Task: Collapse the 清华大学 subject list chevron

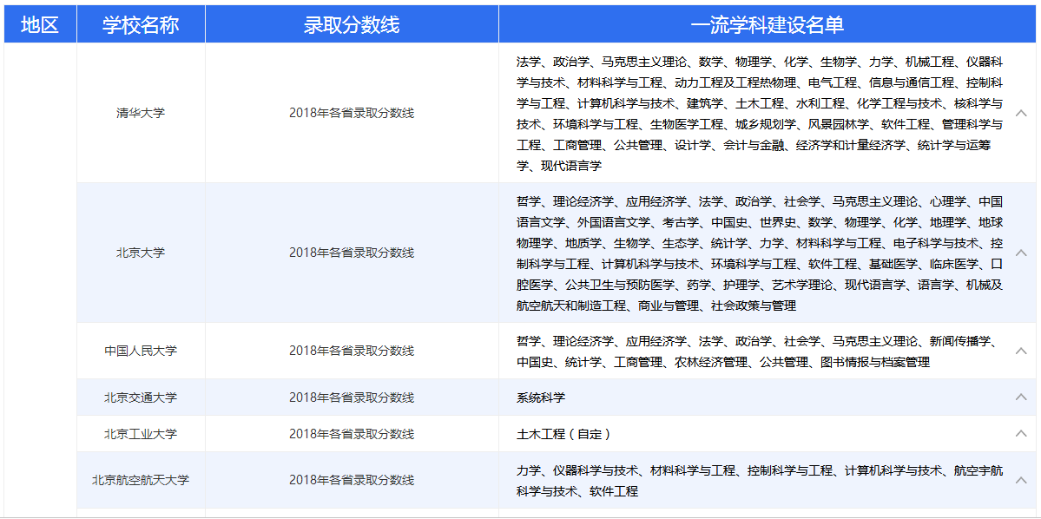Action: pos(1021,113)
